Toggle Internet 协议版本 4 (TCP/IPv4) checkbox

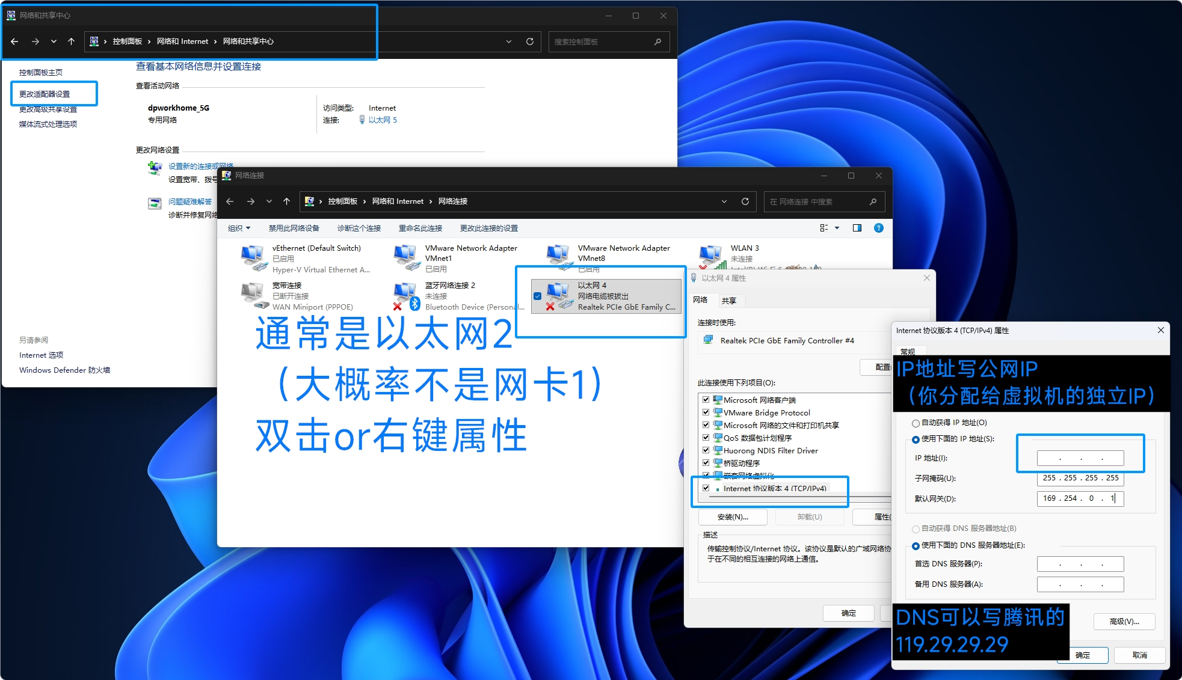tap(706, 488)
